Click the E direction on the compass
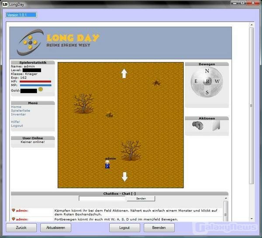Screen dimensions: 262x238 [x=196, y=81]
